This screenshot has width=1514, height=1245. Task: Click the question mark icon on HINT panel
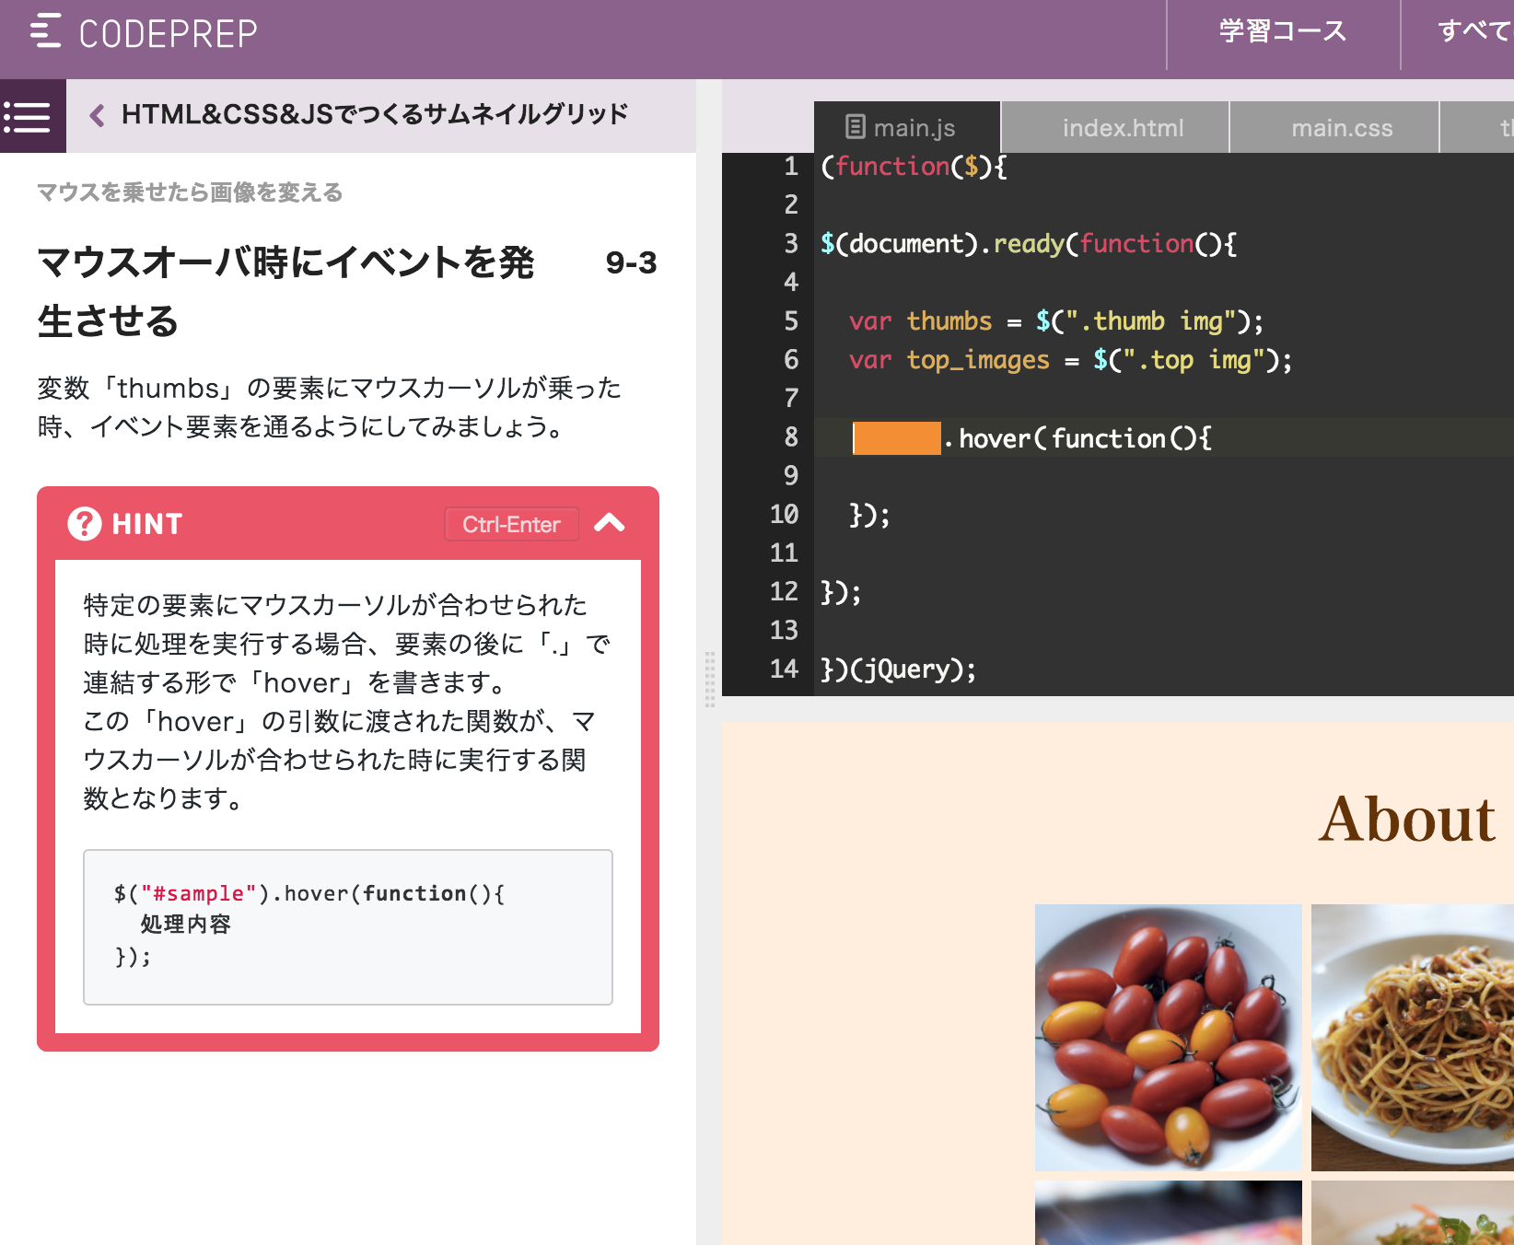[x=83, y=524]
